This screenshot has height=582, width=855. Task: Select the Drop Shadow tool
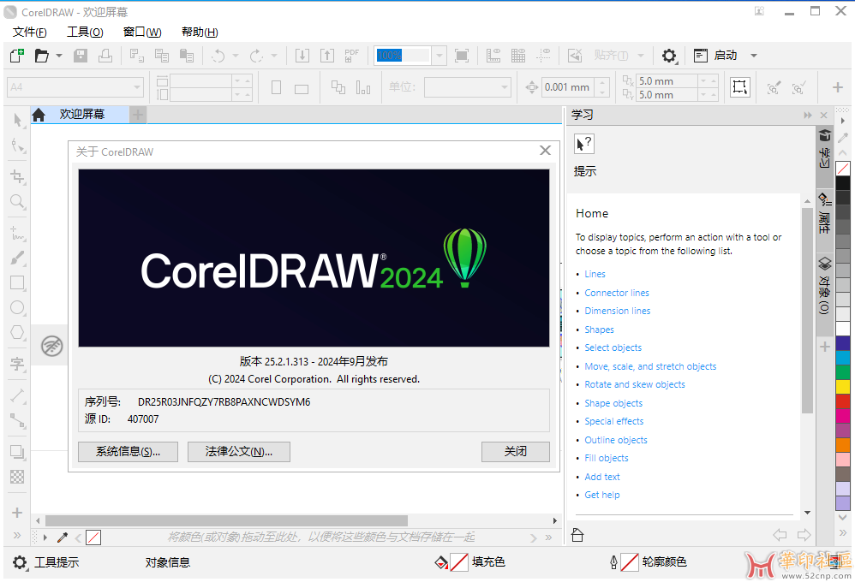tap(17, 452)
